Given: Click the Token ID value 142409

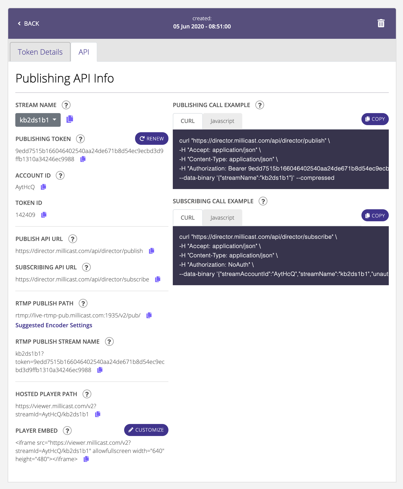Looking at the screenshot, I should click(x=25, y=215).
